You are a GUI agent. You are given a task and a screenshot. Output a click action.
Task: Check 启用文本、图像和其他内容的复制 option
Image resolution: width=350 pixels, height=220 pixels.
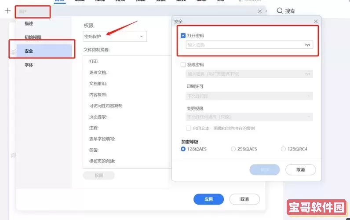click(189, 128)
